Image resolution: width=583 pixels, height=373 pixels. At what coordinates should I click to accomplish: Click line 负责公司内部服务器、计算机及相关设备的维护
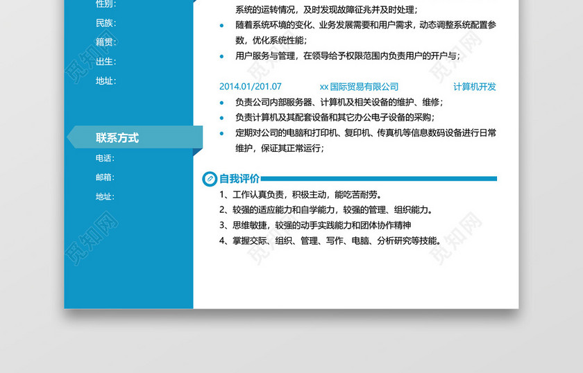point(339,102)
